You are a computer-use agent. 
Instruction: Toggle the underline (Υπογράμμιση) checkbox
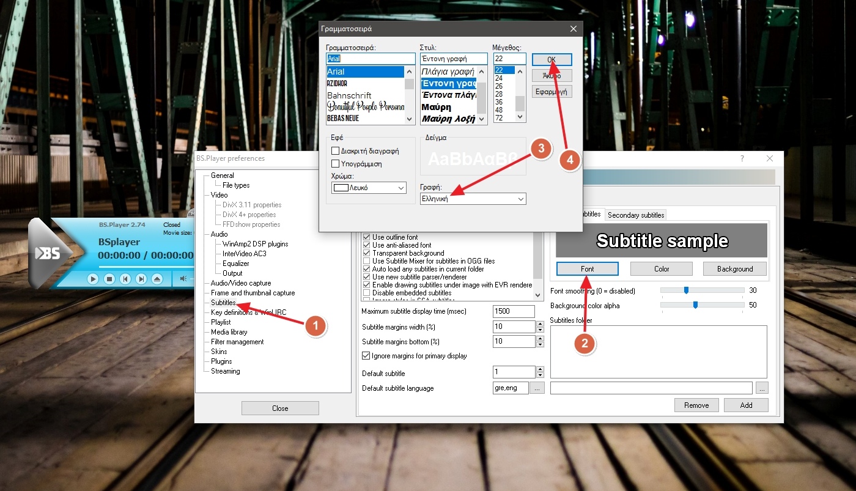click(x=335, y=164)
